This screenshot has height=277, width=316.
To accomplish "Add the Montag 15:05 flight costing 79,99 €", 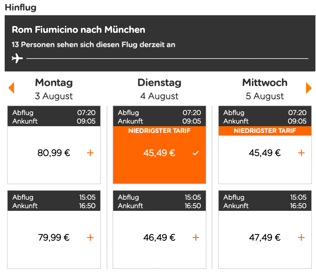I will pos(90,237).
